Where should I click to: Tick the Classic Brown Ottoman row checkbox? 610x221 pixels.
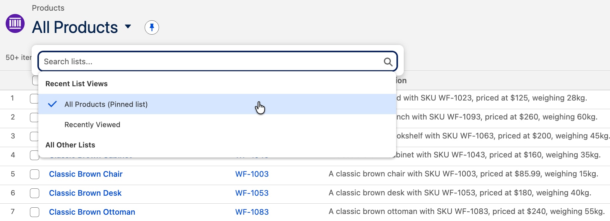[x=35, y=212]
